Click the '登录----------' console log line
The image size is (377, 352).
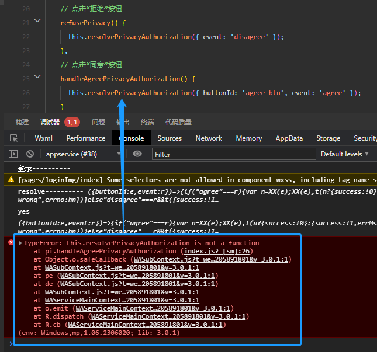click(44, 168)
